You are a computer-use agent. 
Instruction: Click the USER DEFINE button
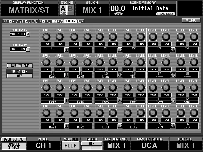[x=14, y=139]
